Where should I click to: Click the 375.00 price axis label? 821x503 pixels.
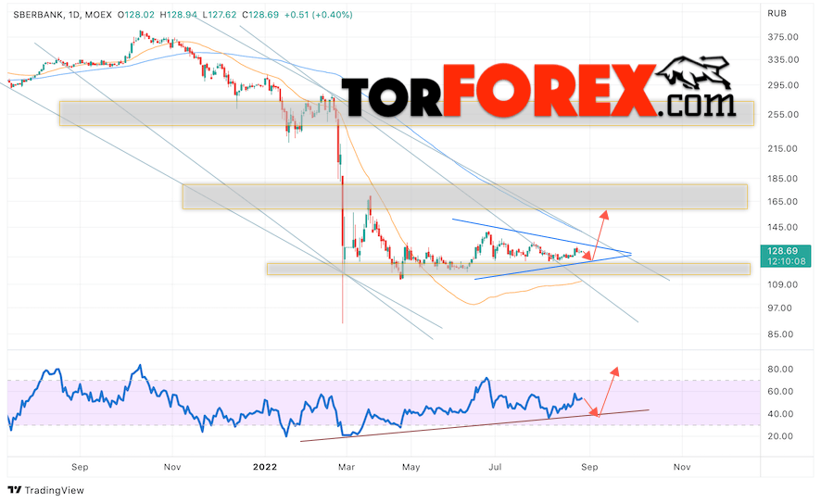[x=783, y=37]
